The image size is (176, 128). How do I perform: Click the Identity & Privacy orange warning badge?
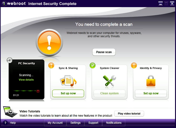(x=134, y=65)
